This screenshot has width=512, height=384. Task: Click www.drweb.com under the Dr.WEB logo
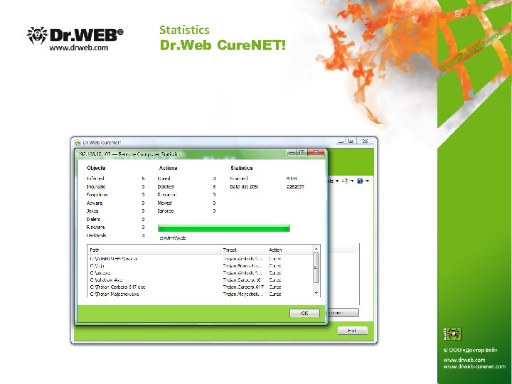click(78, 48)
